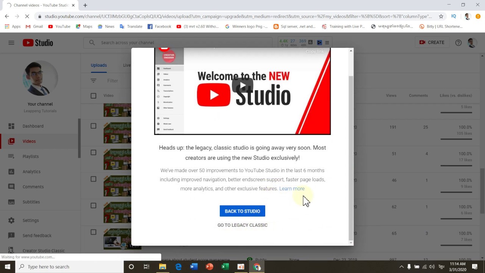Stop loading the page
Viewport: 485px width, 273px height.
pyautogui.click(x=27, y=16)
